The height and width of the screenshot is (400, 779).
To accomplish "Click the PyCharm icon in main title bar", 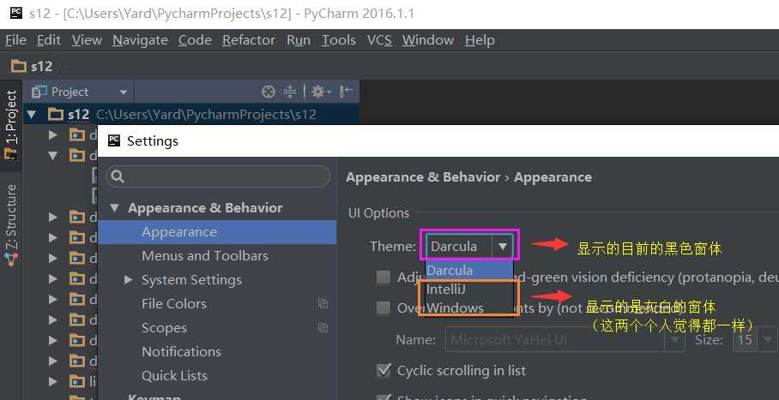I will (x=16, y=13).
